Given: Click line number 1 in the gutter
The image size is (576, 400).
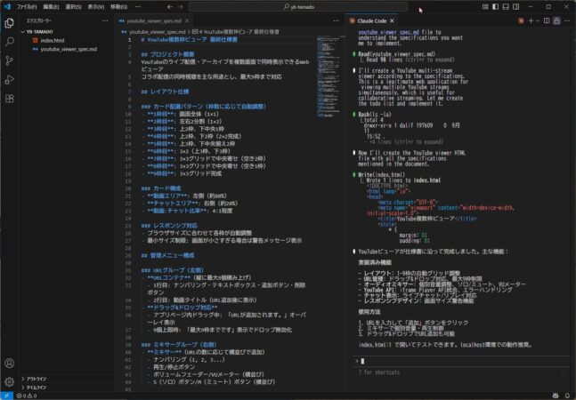Looking at the screenshot, I should point(129,40).
